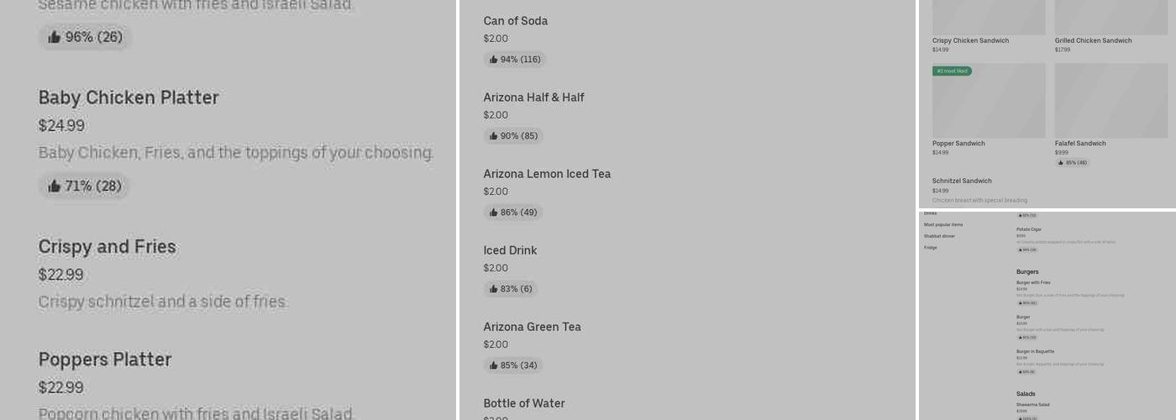The height and width of the screenshot is (420, 1176).
Task: Open the Poppers Platter item
Action: point(105,360)
